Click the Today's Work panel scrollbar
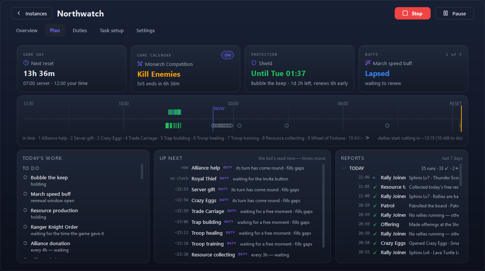 (x=142, y=171)
